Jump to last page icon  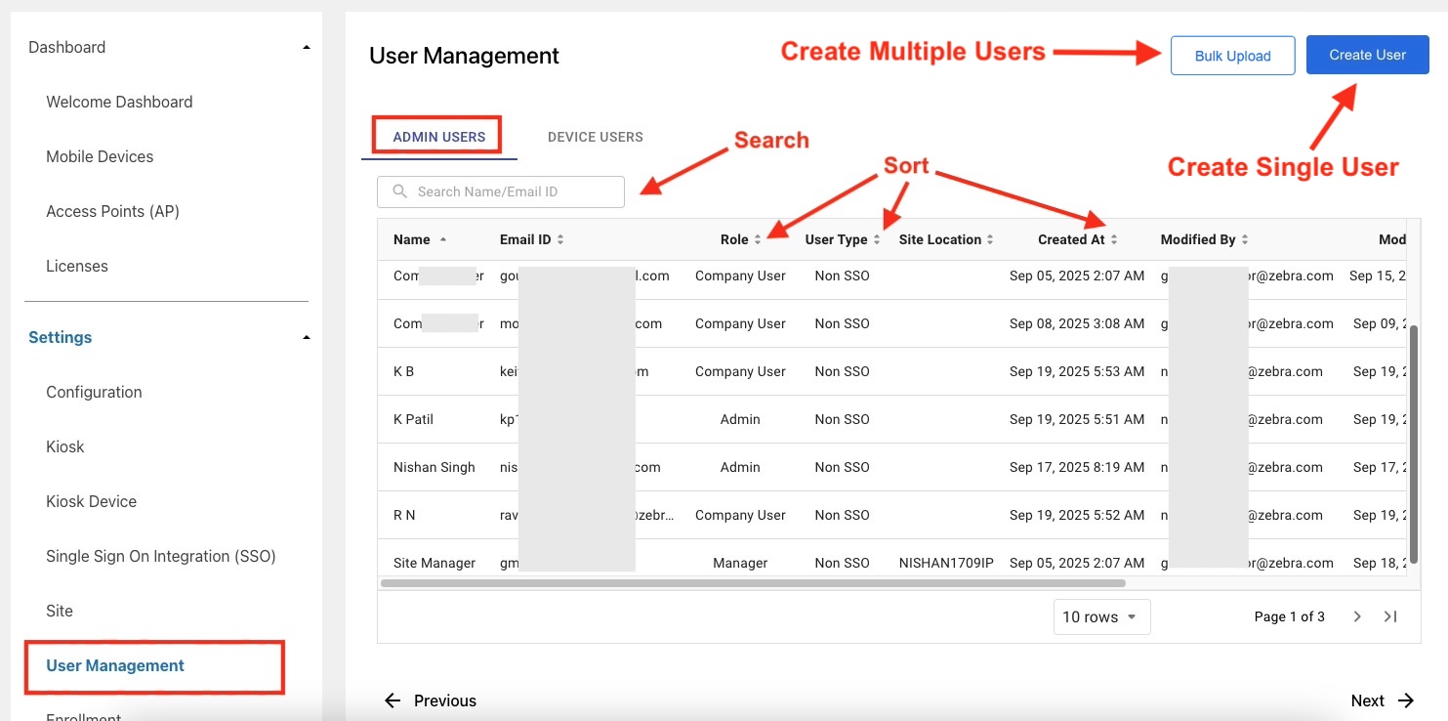(1390, 616)
